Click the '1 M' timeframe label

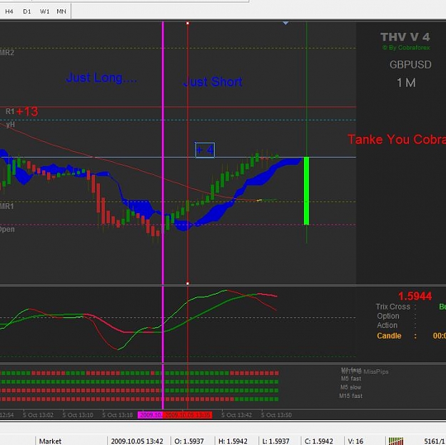[406, 83]
